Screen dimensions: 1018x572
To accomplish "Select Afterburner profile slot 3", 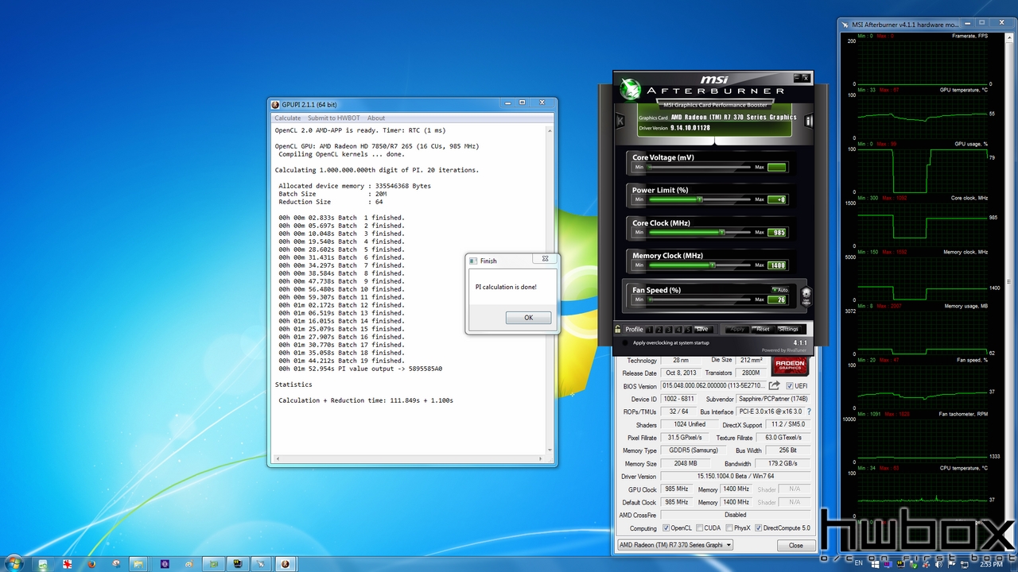I will click(668, 329).
